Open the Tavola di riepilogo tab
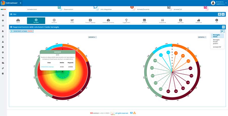Image resolution: width=228 pixels, height=116 pixels. [x=90, y=21]
